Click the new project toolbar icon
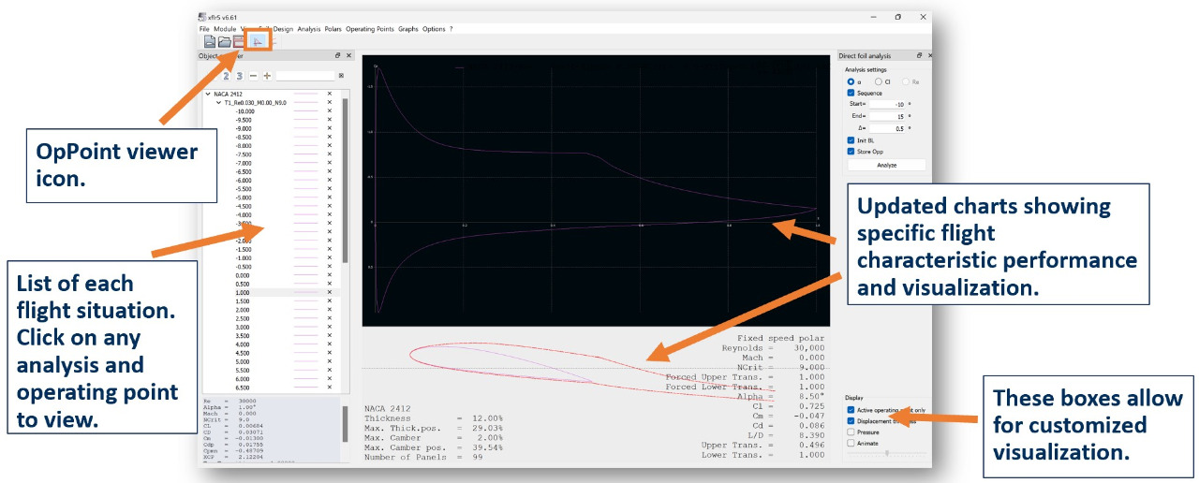 [210, 41]
